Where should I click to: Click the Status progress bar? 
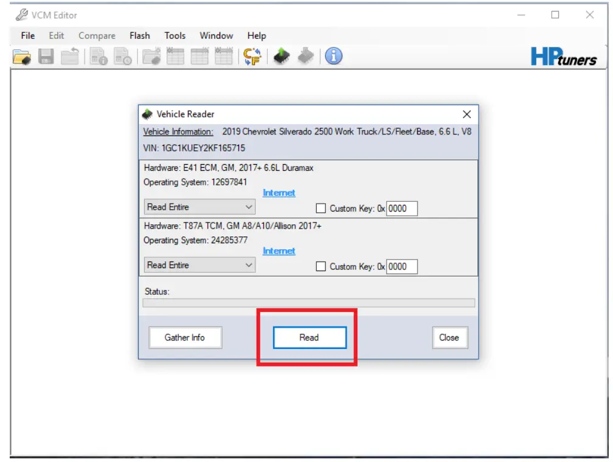pyautogui.click(x=311, y=301)
